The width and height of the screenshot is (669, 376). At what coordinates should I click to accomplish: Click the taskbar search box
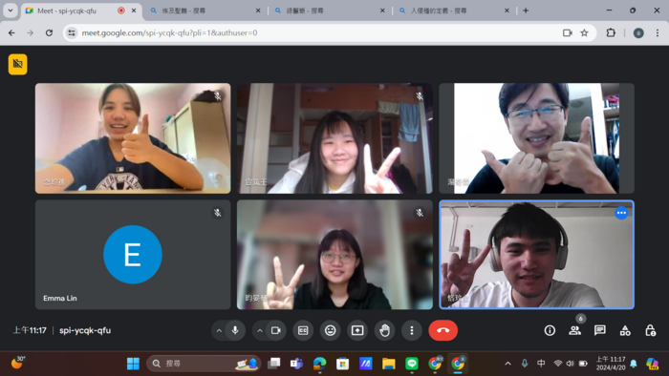click(204, 364)
